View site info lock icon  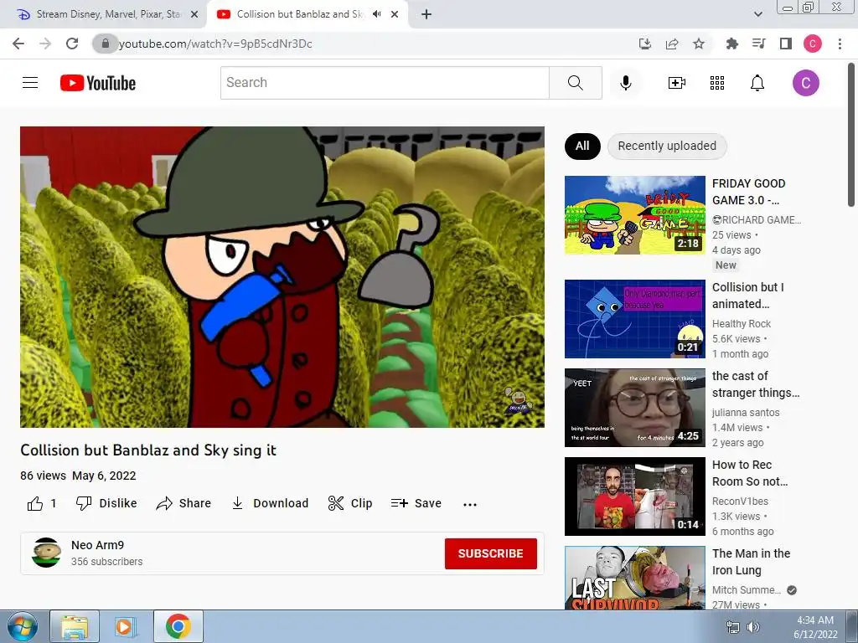tap(105, 44)
